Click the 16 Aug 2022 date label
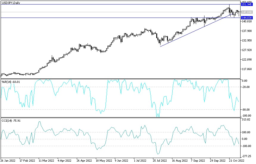256x164 pixels. click(180, 160)
